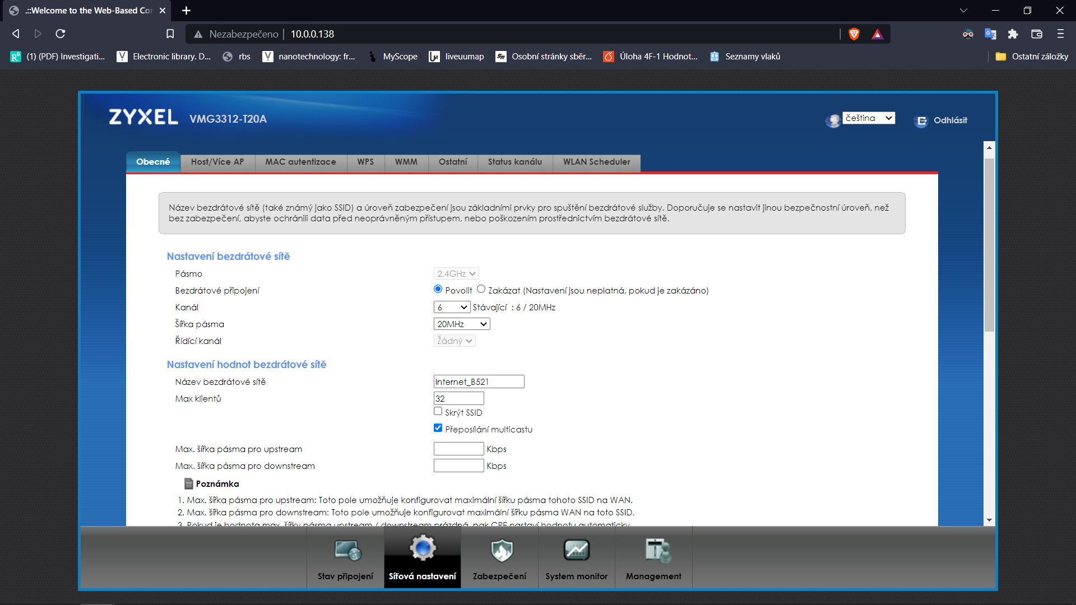1076x605 pixels.
Task: Open the System monitor icon
Action: tap(576, 551)
